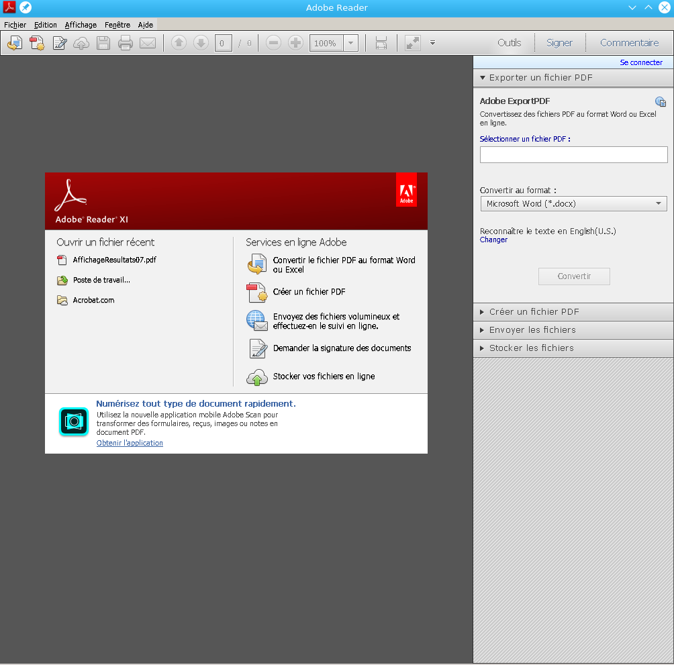
Task: Click the cloud upload toolbar icon
Action: pyautogui.click(x=81, y=43)
